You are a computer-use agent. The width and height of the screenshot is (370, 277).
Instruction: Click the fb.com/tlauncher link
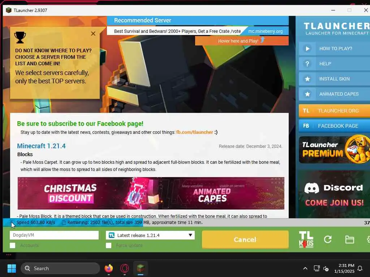194,132
